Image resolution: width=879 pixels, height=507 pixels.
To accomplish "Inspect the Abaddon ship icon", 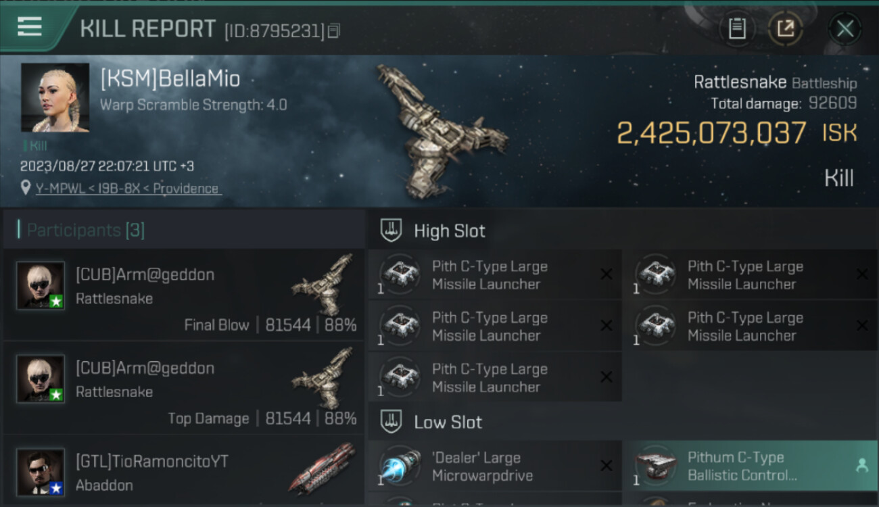I will click(x=322, y=470).
